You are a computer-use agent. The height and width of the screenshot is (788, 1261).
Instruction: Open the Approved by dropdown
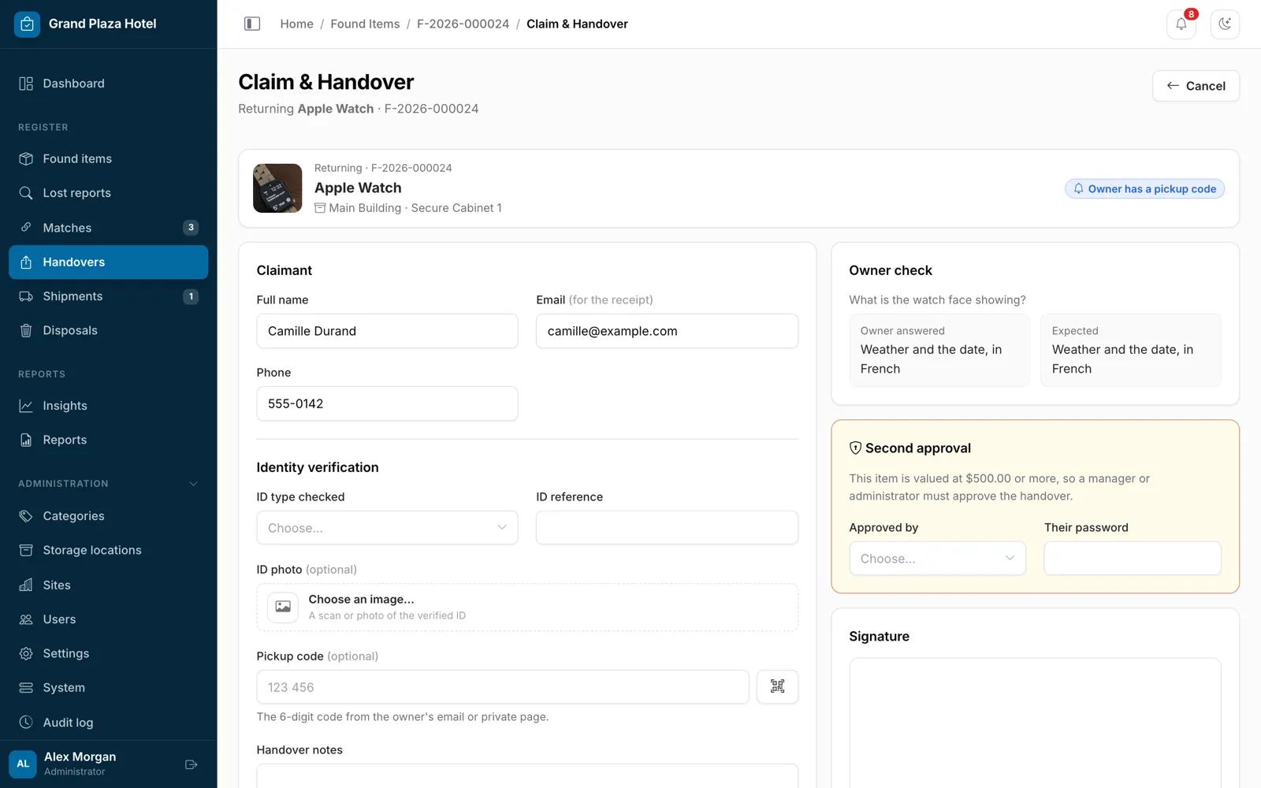pyautogui.click(x=937, y=558)
